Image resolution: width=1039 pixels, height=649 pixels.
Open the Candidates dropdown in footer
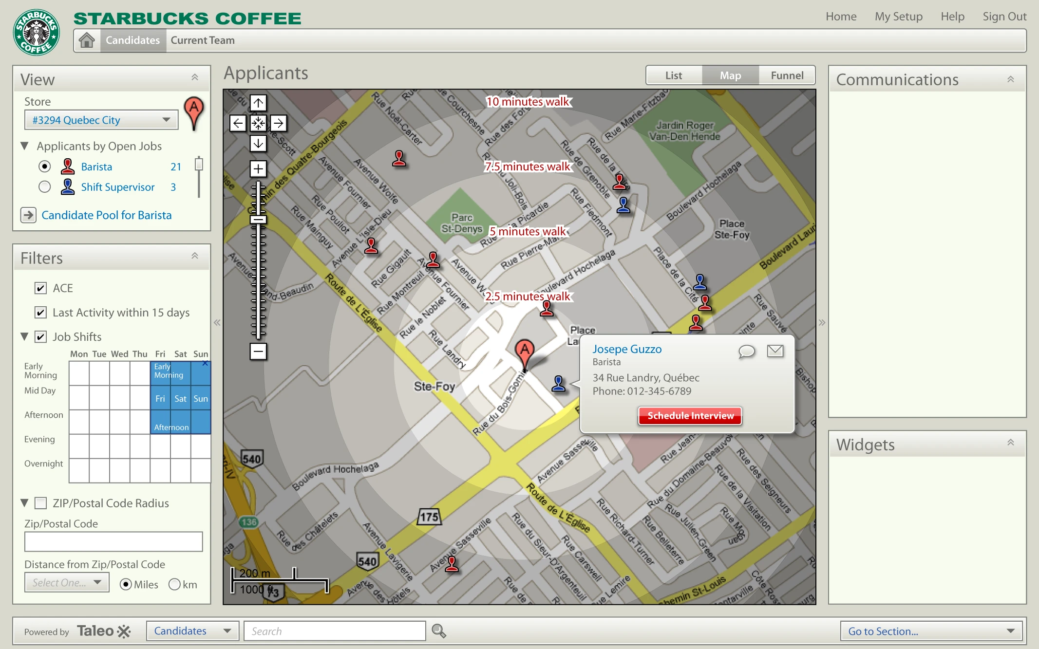(x=192, y=631)
